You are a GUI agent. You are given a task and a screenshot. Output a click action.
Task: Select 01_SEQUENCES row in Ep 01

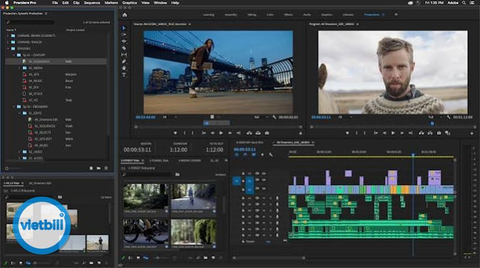(56, 62)
